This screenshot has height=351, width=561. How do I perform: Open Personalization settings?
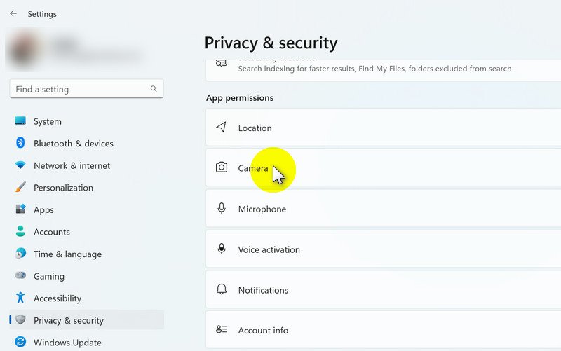pyautogui.click(x=63, y=188)
